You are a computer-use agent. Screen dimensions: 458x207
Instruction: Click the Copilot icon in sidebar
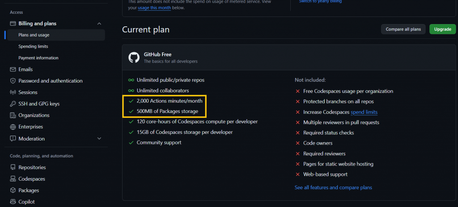(13, 202)
